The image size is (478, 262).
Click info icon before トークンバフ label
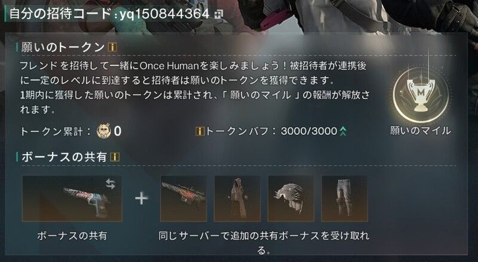200,131
